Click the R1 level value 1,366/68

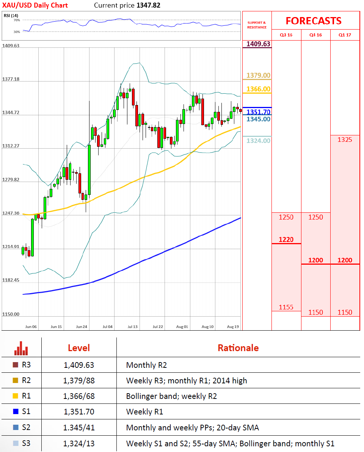(x=79, y=396)
